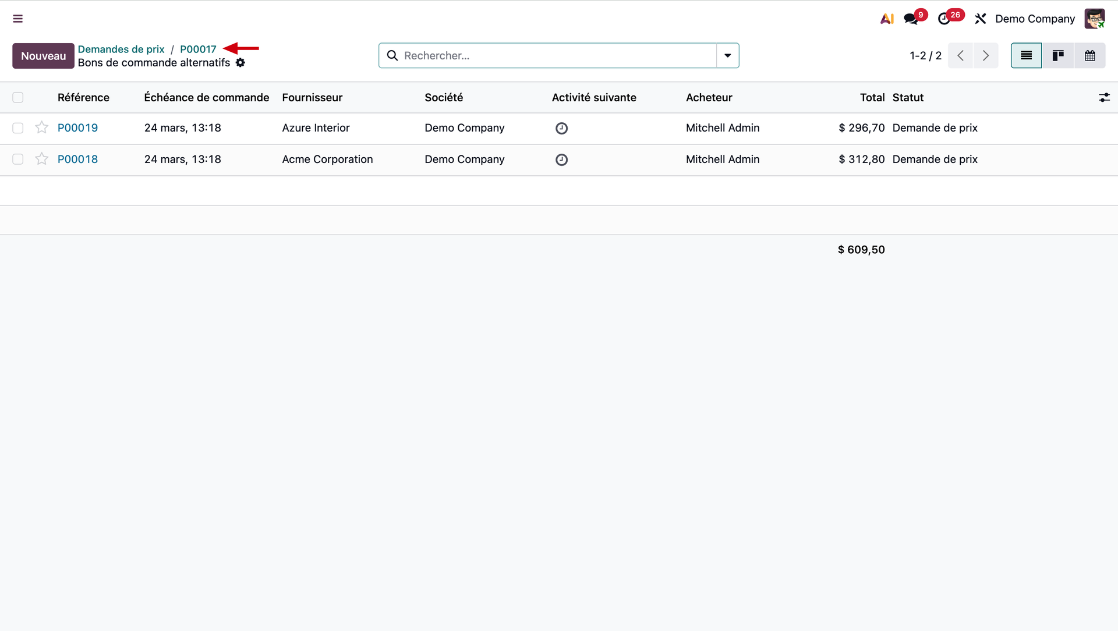Screen dimensions: 1118x631
Task: Star P00018 as favorite
Action: (x=41, y=159)
